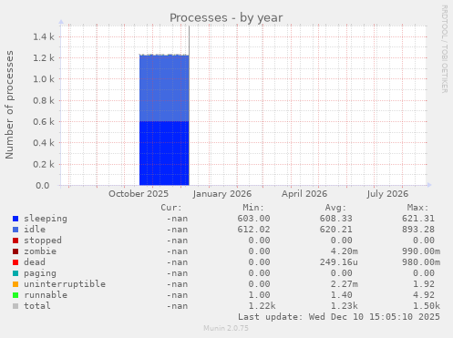
Task: Click runnable minimum value 1.00
Action: click(x=259, y=295)
